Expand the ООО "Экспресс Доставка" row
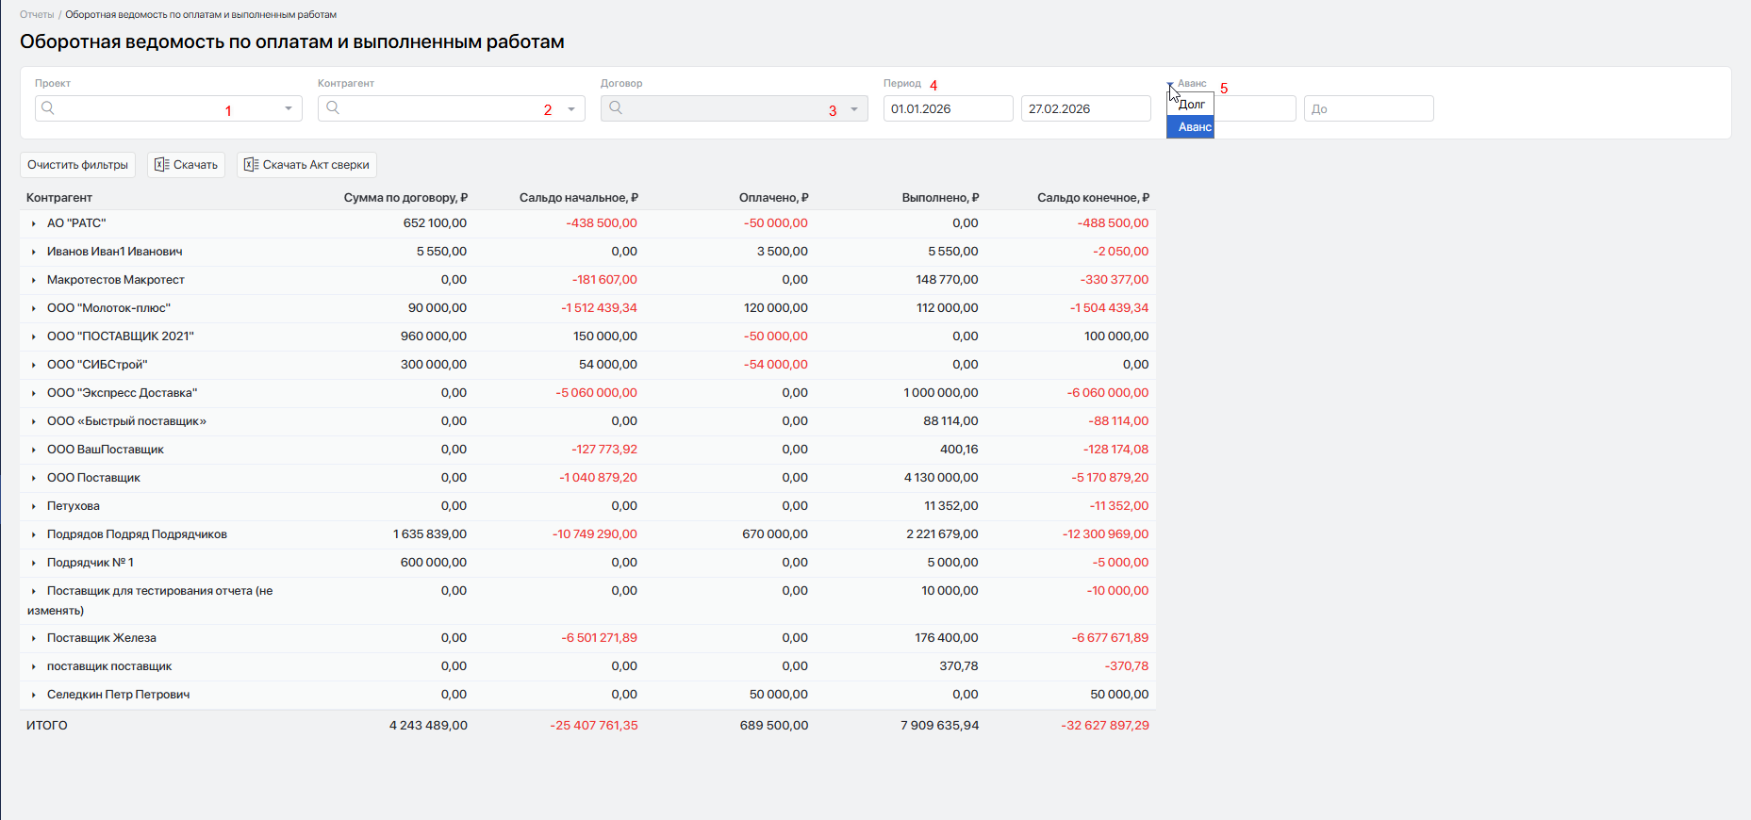Image resolution: width=1751 pixels, height=820 pixels. (x=34, y=394)
